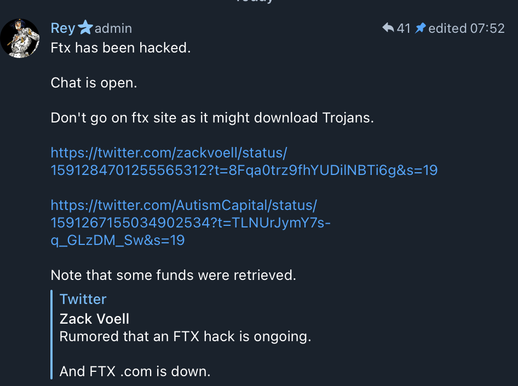Click the 'Chat is open.' line
The width and height of the screenshot is (518, 386).
[x=94, y=83]
